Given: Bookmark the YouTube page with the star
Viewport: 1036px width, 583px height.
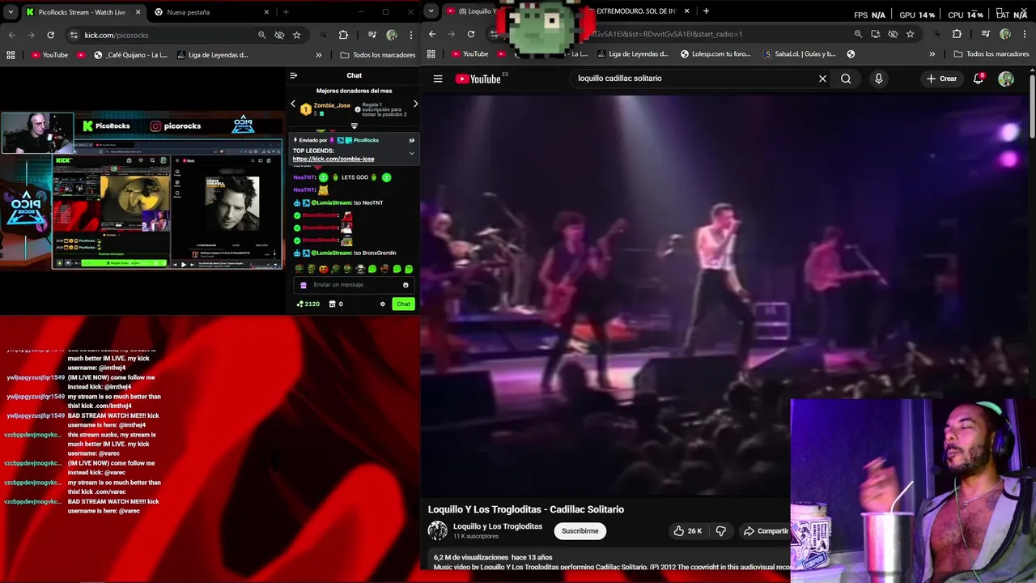Looking at the screenshot, I should click(910, 34).
